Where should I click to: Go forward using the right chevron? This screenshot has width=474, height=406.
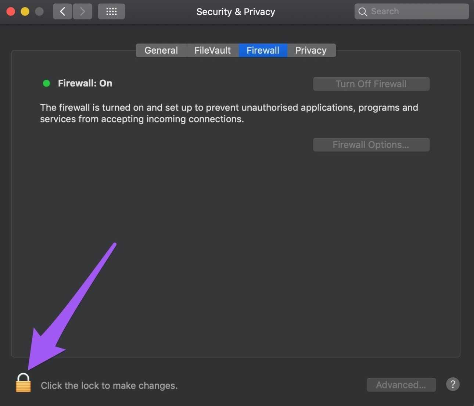click(82, 11)
